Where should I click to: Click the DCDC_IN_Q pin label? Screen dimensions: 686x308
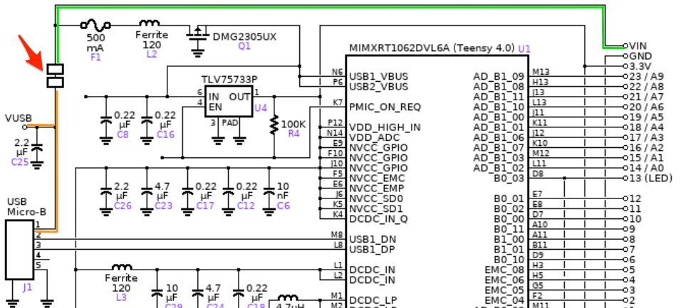tap(378, 219)
